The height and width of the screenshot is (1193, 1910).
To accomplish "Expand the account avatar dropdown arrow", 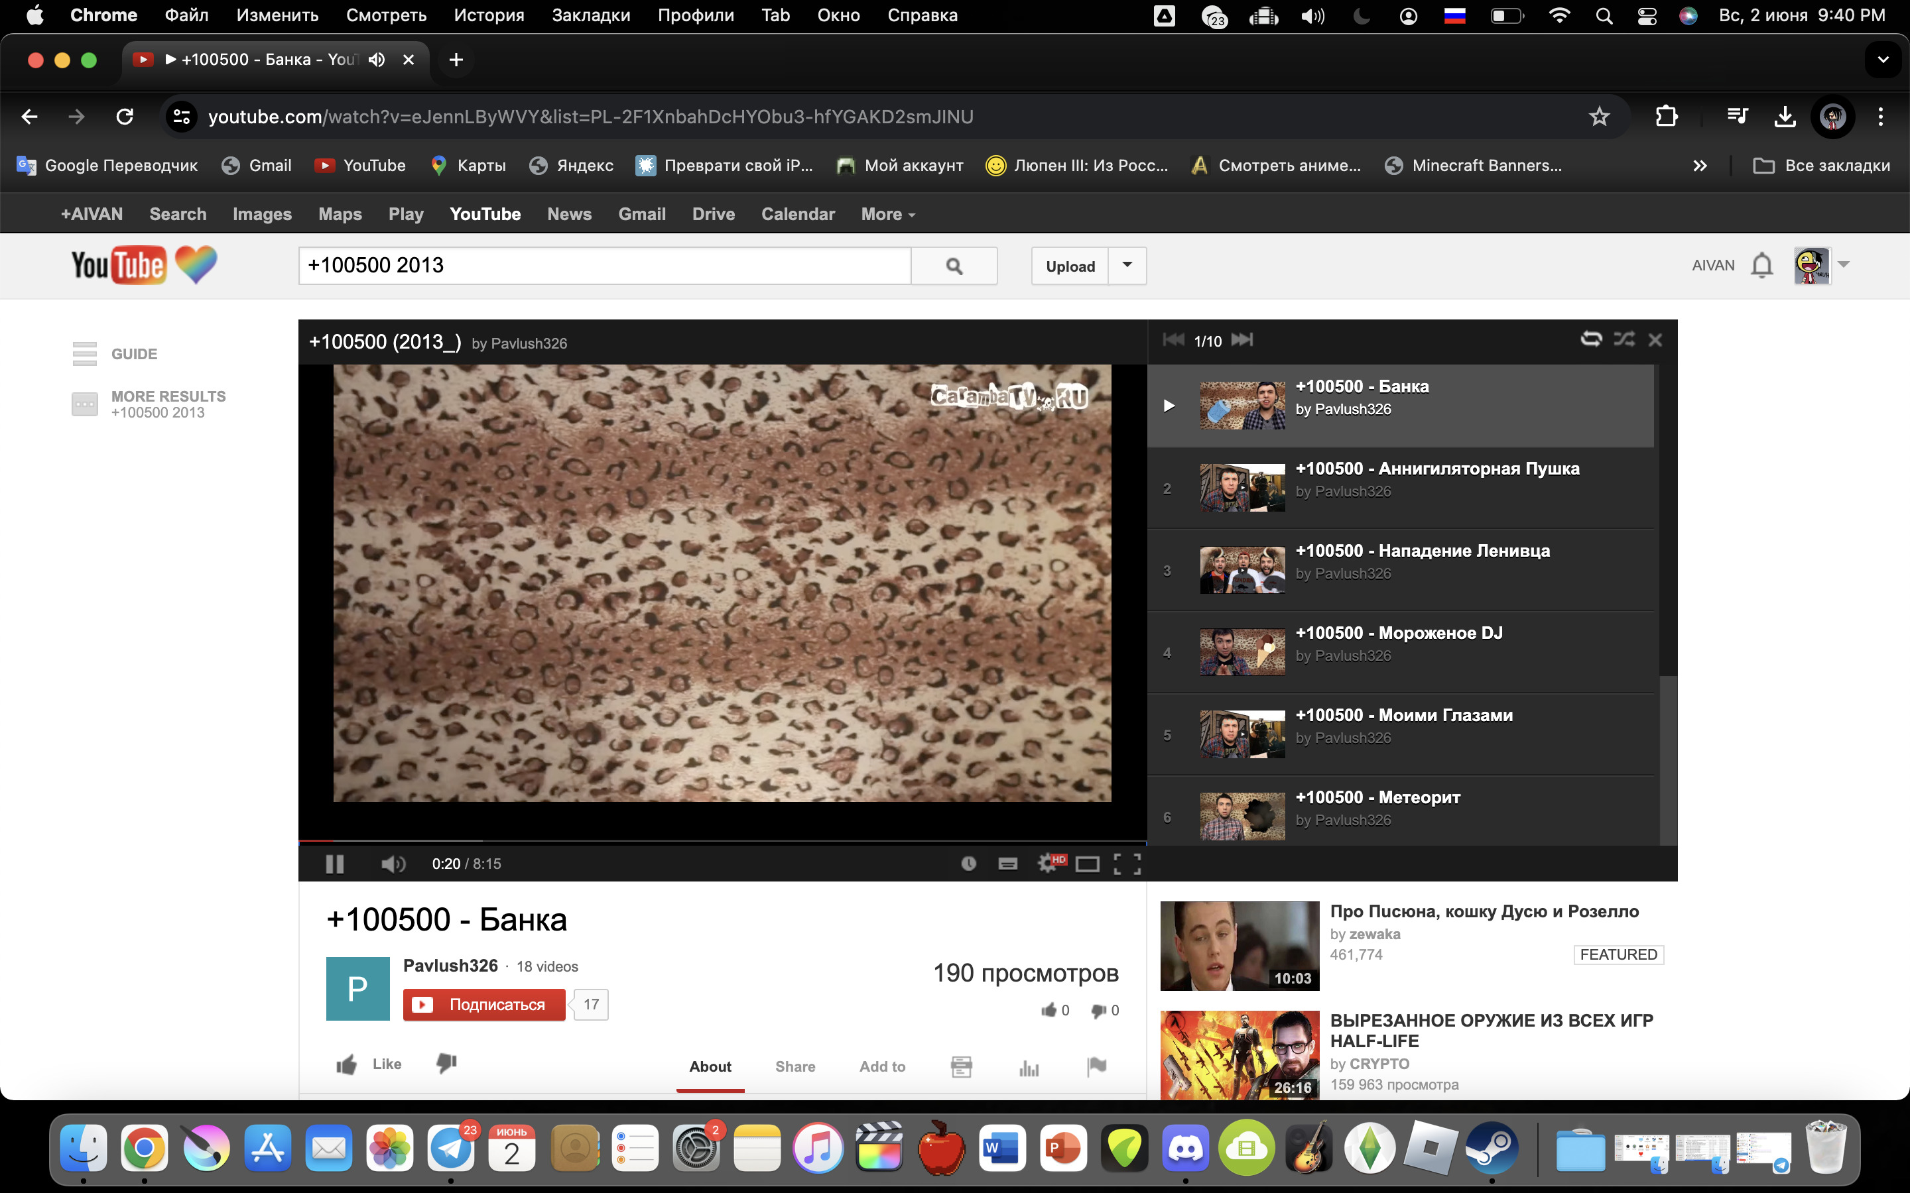I will 1844,265.
